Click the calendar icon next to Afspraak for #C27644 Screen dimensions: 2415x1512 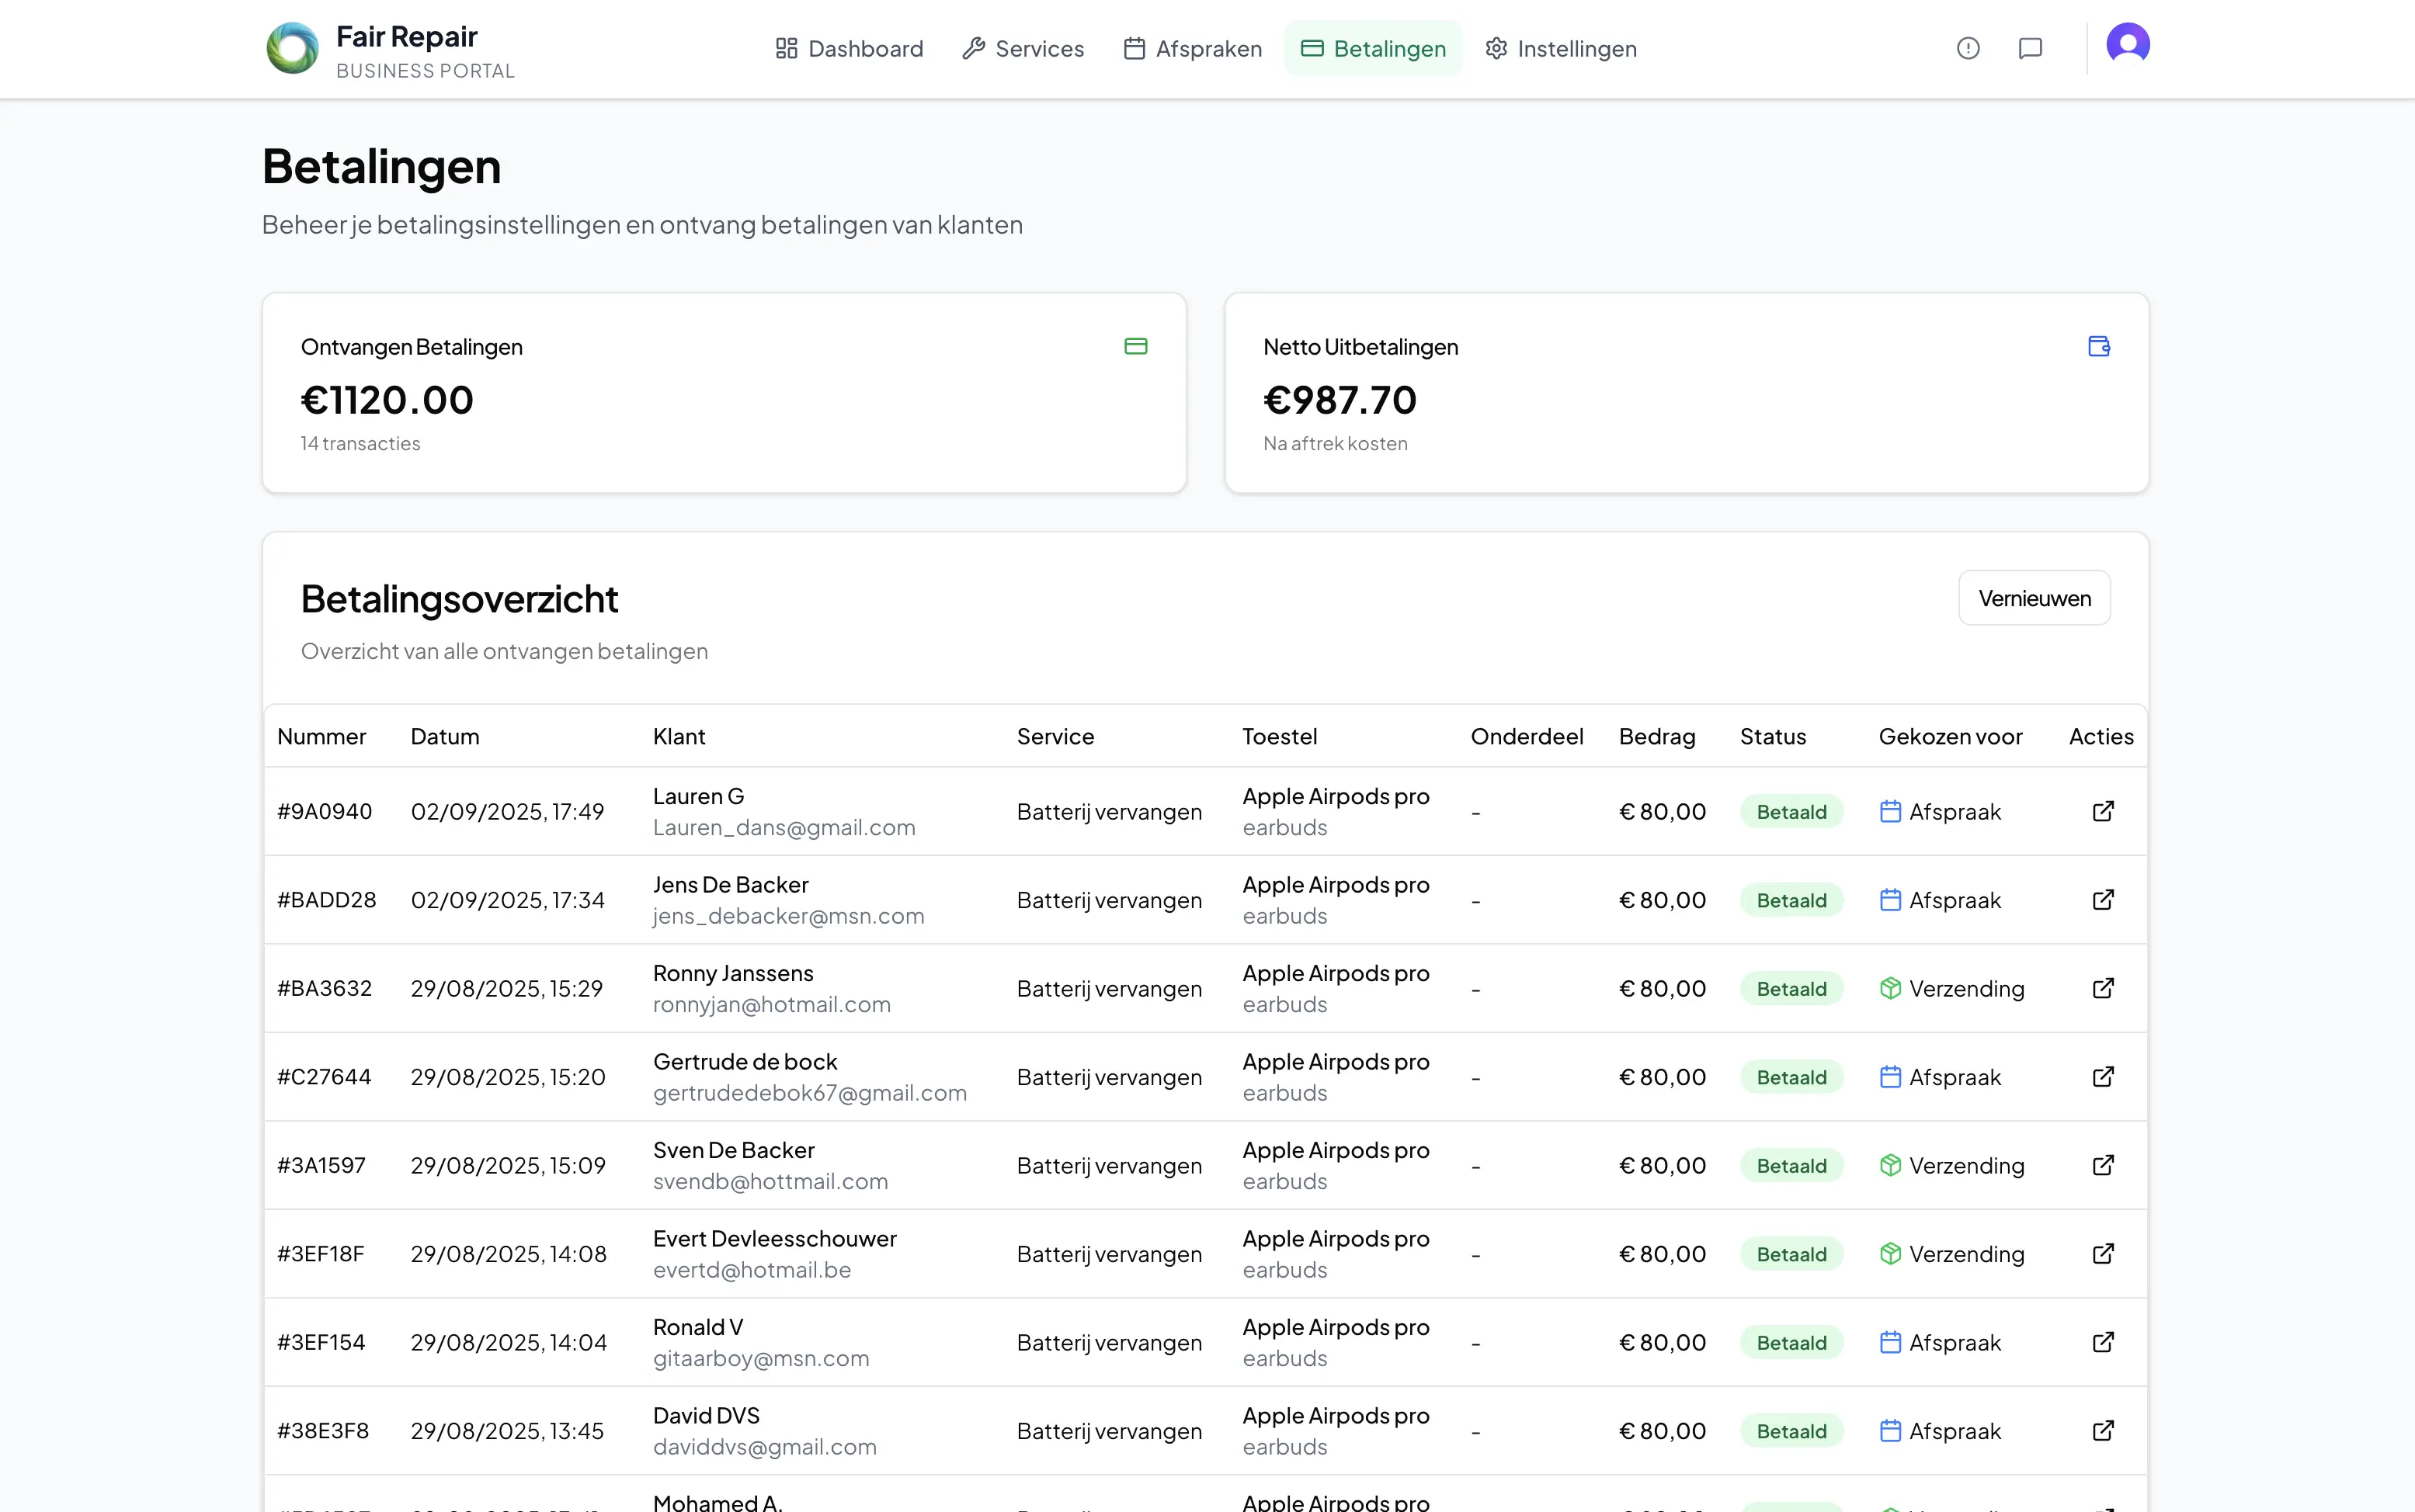coord(1890,1077)
